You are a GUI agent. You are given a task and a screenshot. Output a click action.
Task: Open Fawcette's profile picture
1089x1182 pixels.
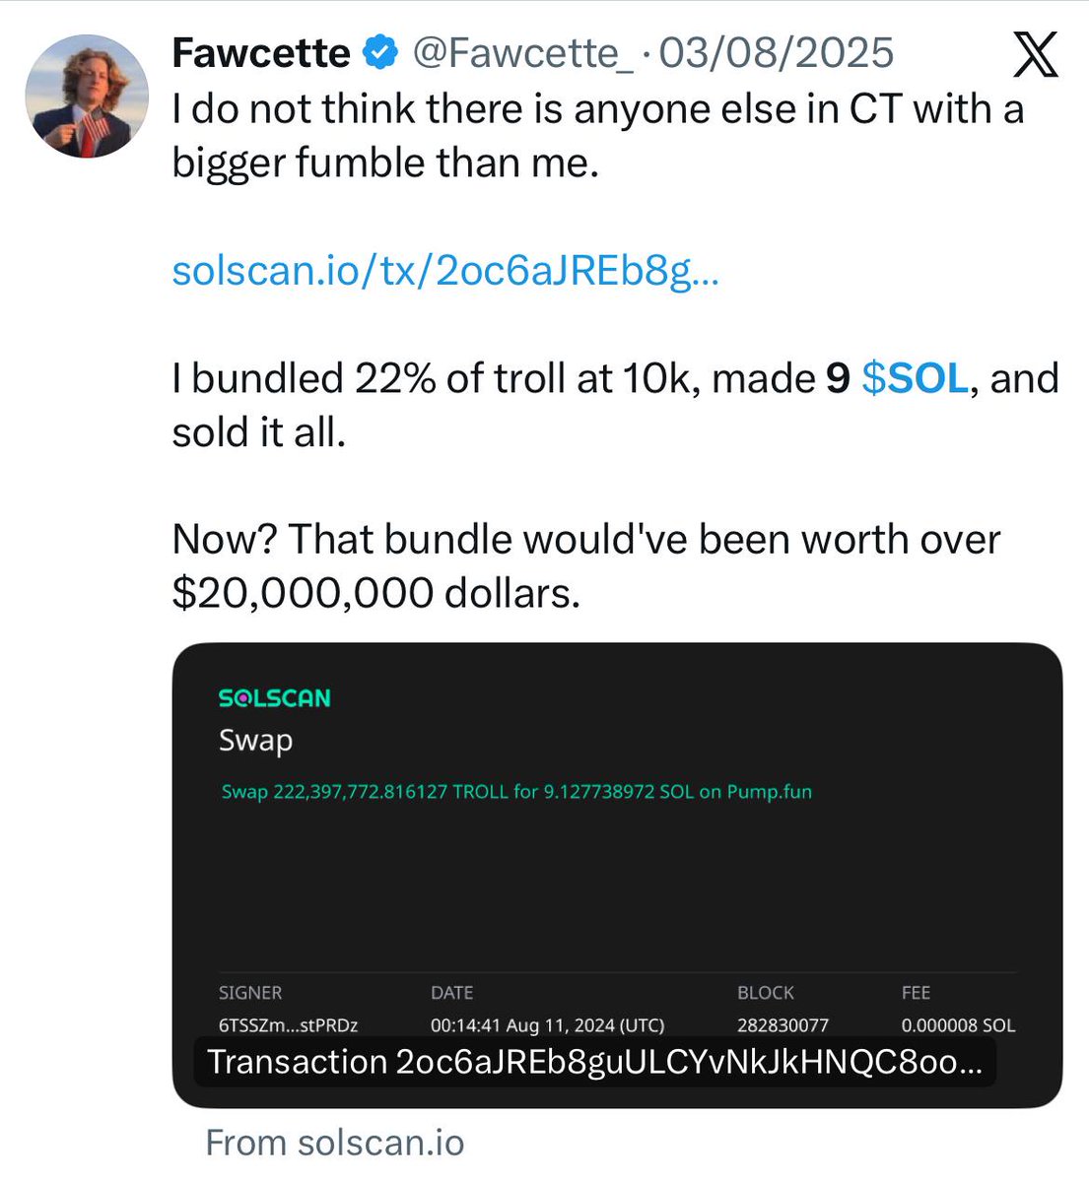click(86, 97)
